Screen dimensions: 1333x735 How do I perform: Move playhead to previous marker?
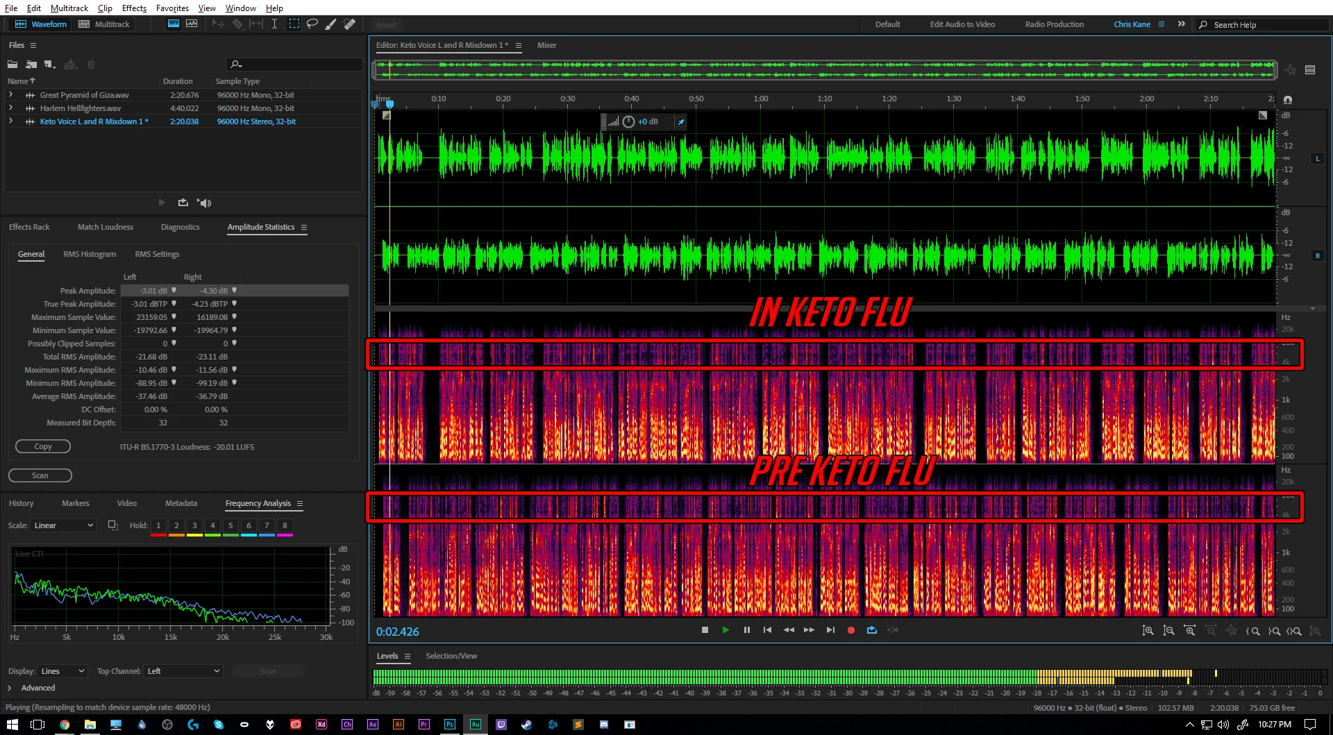767,630
